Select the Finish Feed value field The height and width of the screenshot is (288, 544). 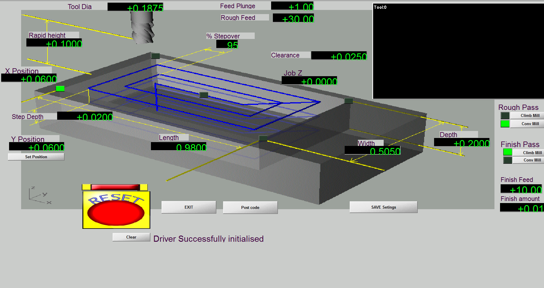(521, 189)
